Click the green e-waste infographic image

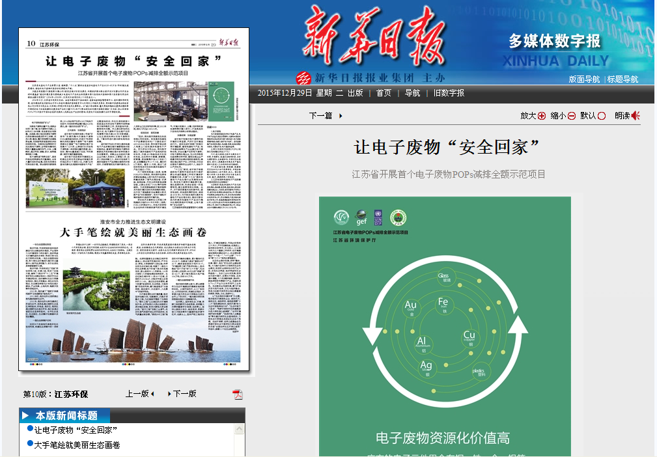pos(445,326)
